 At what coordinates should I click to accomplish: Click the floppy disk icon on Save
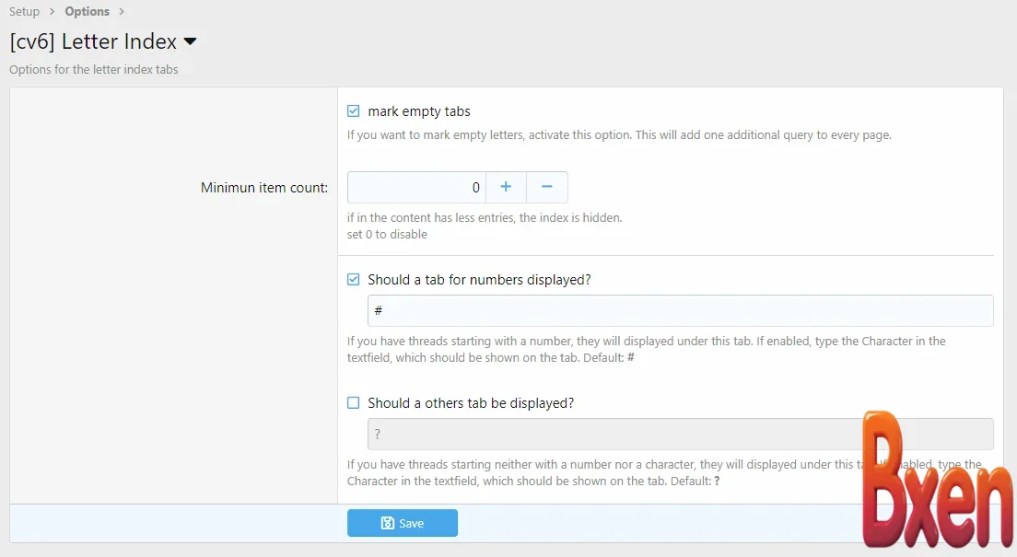[388, 523]
